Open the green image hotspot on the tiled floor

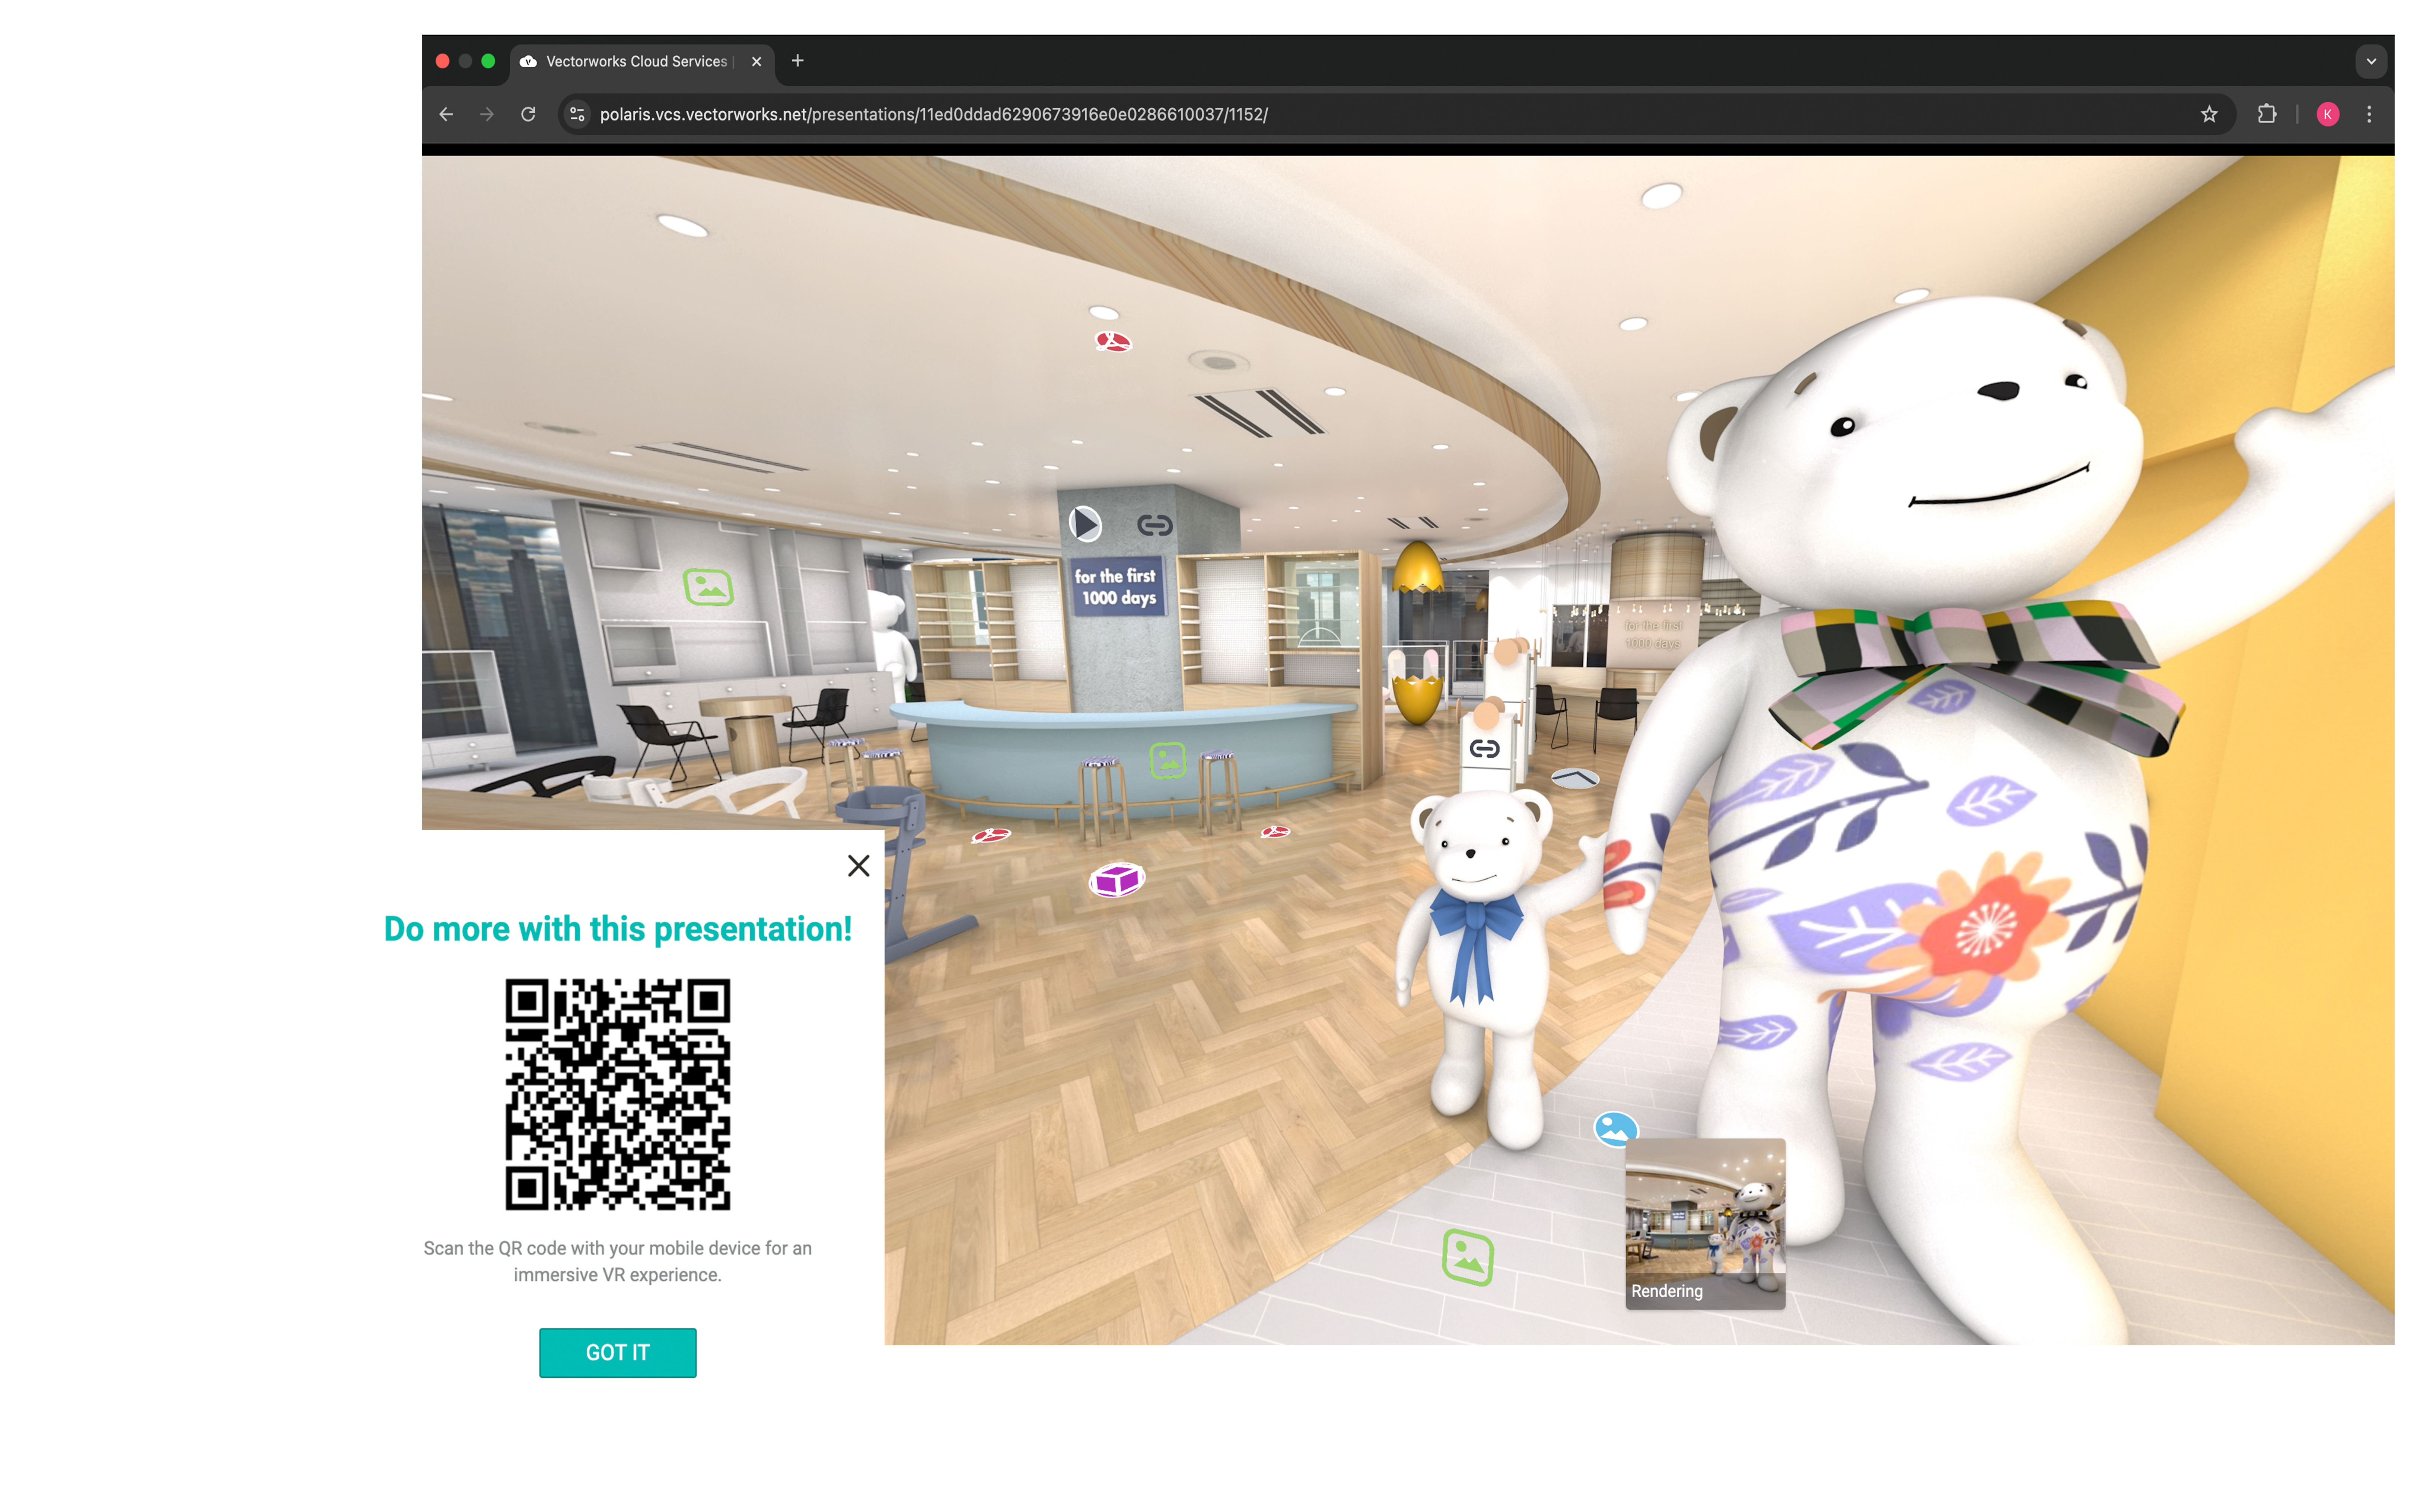click(1468, 1257)
